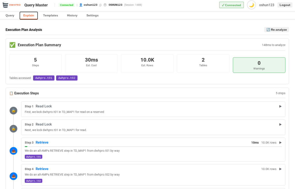Click the green Connected status button
The image size is (295, 189).
[x=231, y=5]
